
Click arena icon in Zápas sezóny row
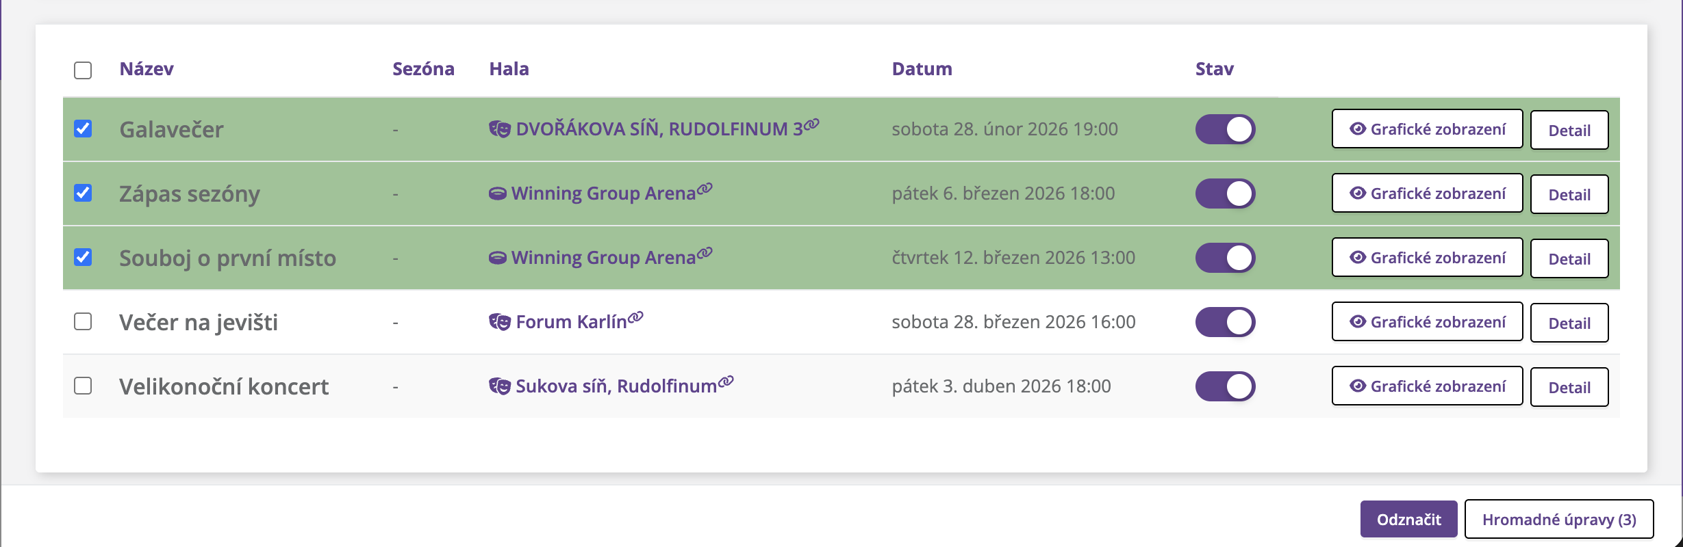click(x=497, y=194)
